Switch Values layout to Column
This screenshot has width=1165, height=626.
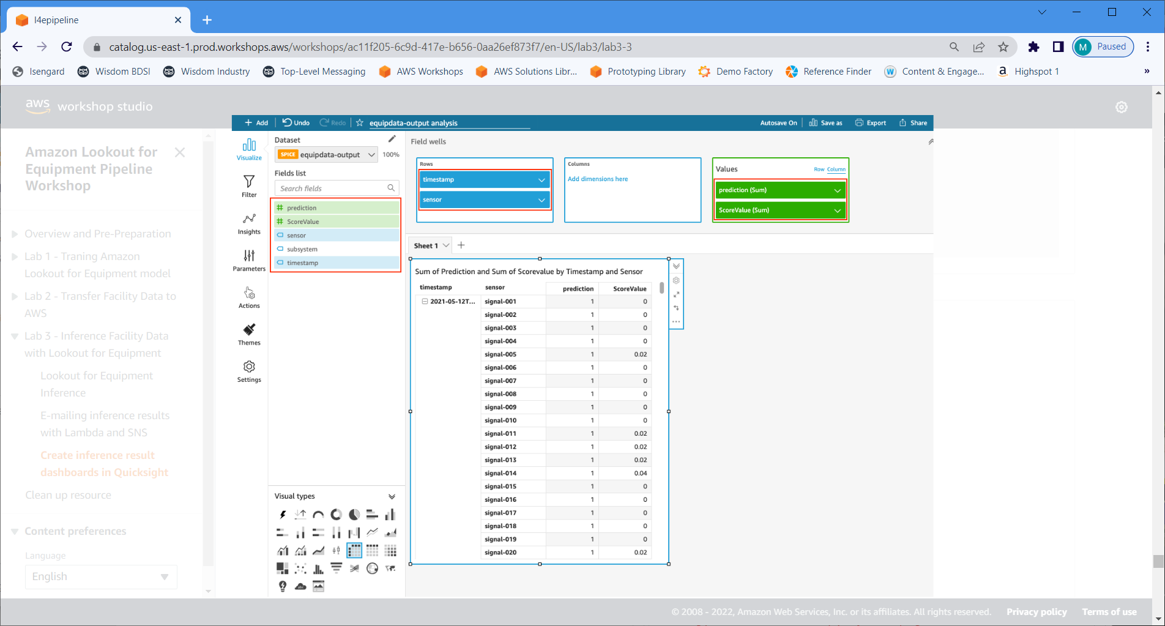click(x=836, y=170)
